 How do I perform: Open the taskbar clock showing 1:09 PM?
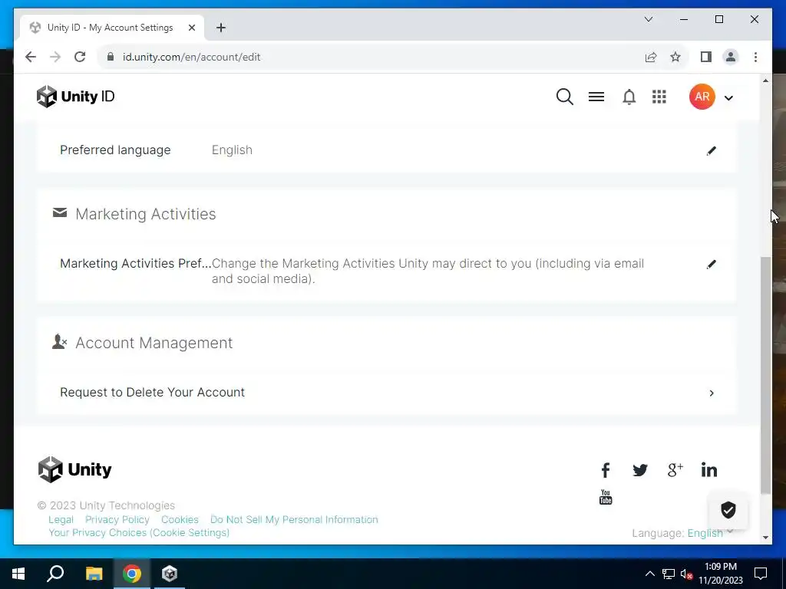(721, 574)
